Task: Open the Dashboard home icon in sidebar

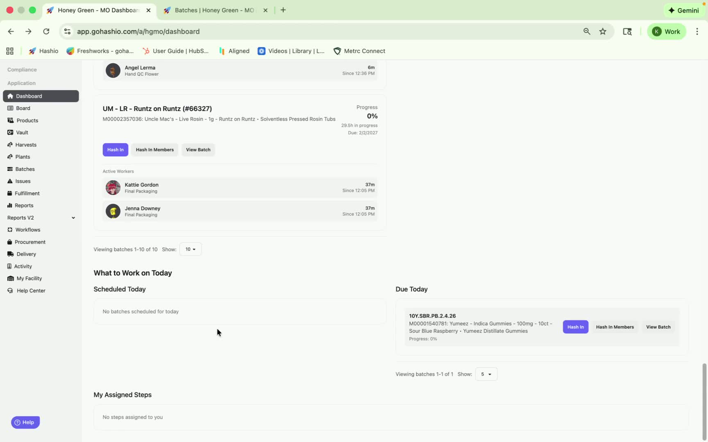Action: coord(10,96)
